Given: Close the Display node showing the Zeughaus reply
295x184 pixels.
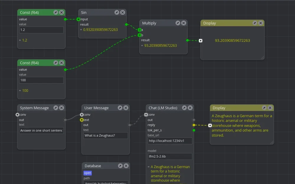Looking at the screenshot, I should [x=270, y=108].
